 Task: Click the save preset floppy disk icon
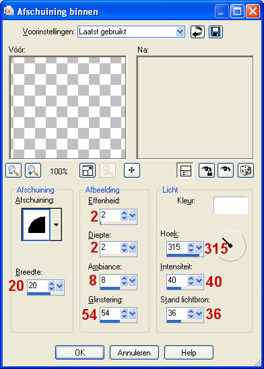[x=216, y=32]
